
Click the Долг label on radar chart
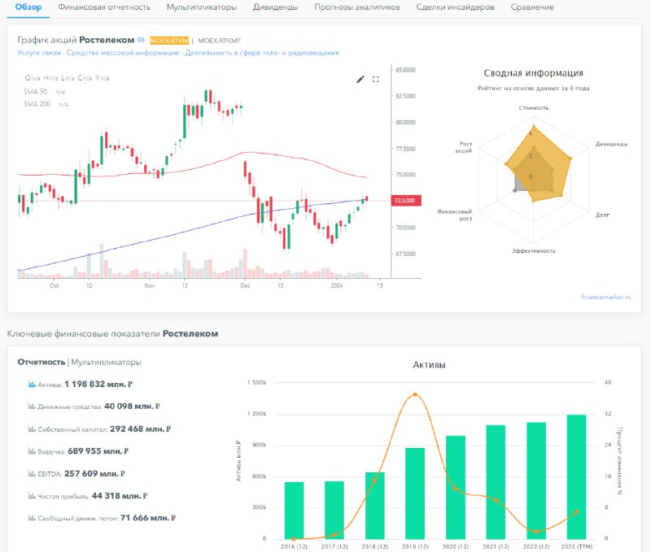point(602,215)
